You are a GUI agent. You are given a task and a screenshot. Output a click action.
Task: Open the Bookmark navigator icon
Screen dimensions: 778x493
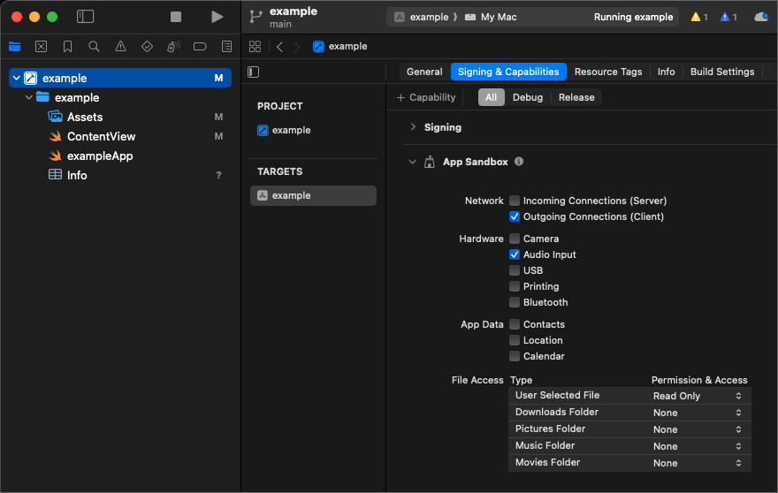[67, 46]
